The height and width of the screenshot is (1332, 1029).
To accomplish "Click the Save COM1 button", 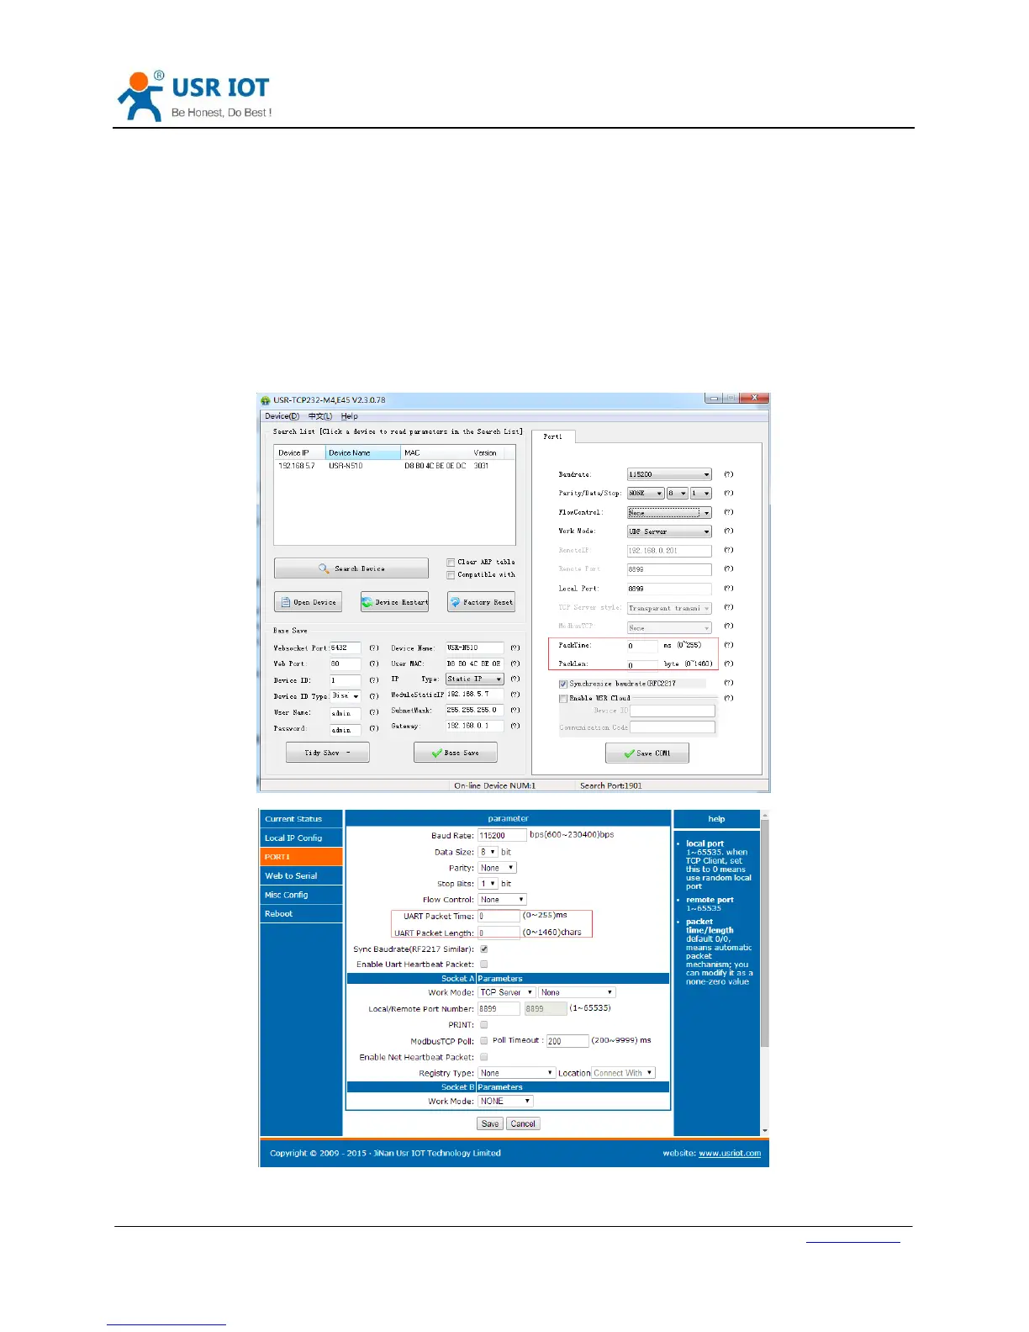I will pyautogui.click(x=647, y=753).
